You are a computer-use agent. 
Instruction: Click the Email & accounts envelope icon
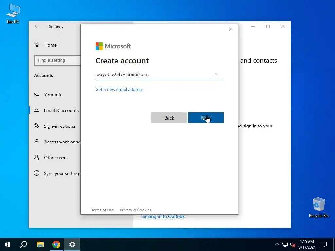coord(37,110)
